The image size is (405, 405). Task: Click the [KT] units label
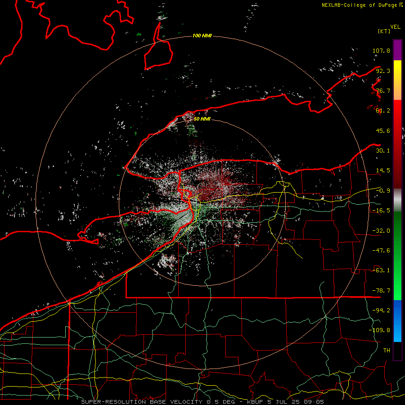(384, 31)
